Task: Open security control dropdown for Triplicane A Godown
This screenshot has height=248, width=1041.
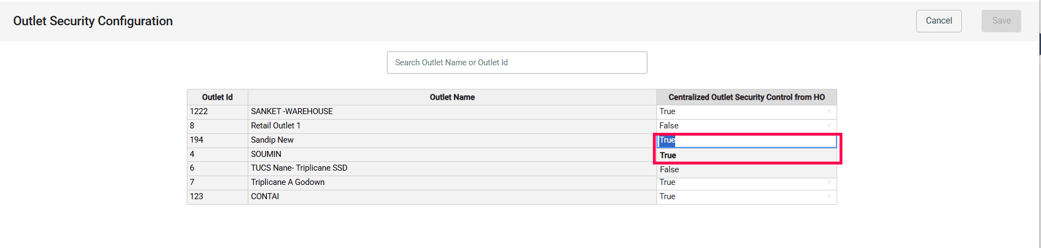Action: tap(746, 182)
